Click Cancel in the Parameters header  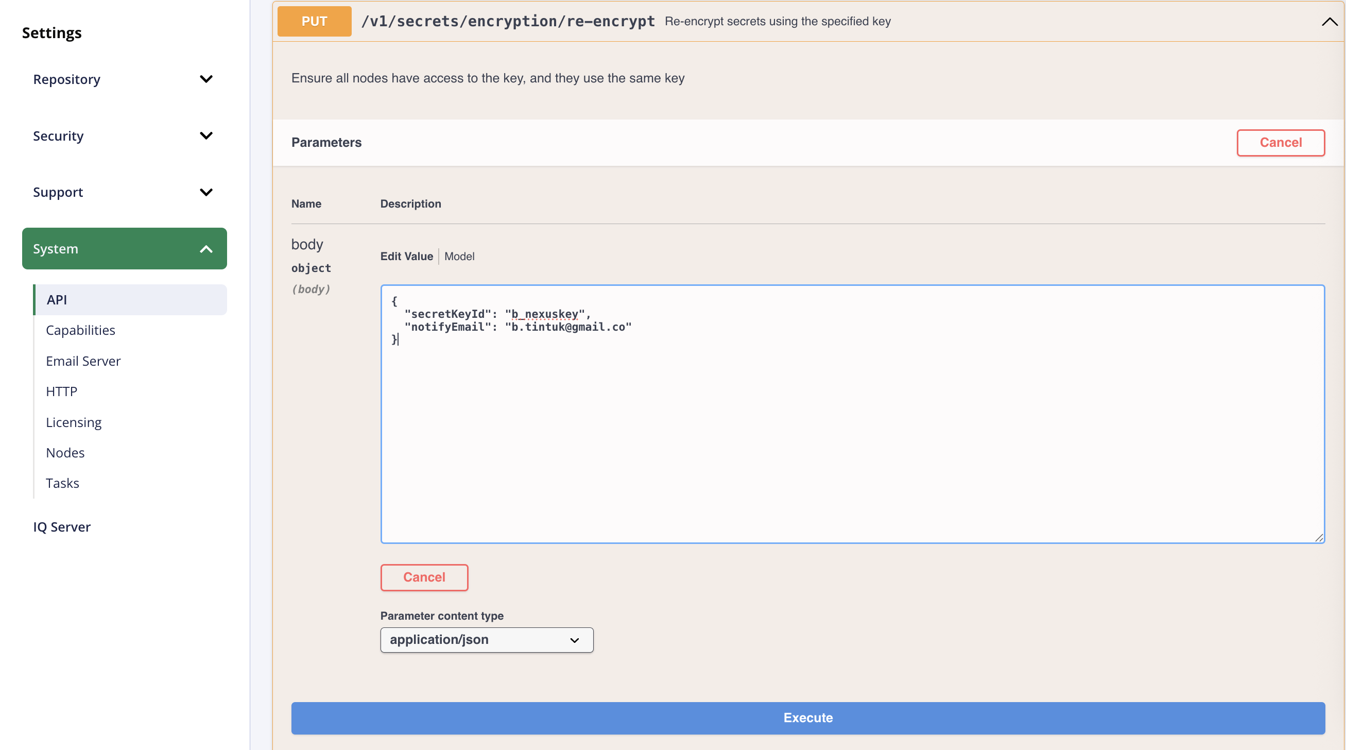pos(1280,143)
